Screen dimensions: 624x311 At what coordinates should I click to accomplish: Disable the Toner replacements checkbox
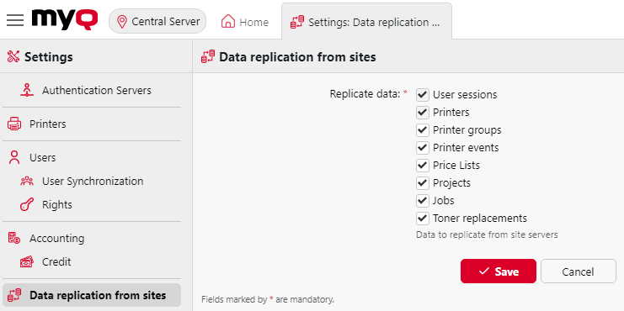(422, 219)
